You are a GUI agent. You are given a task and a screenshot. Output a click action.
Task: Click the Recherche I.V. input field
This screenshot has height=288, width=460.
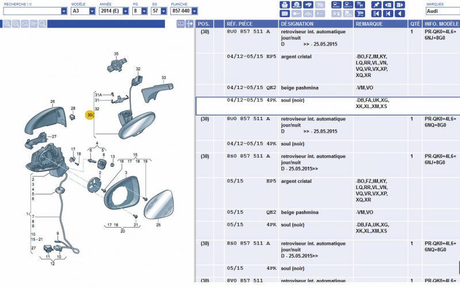click(x=32, y=11)
